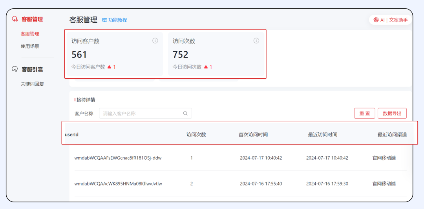The image size is (424, 209).
Task: Click the book icon next to 功能教程
Action: click(105, 20)
